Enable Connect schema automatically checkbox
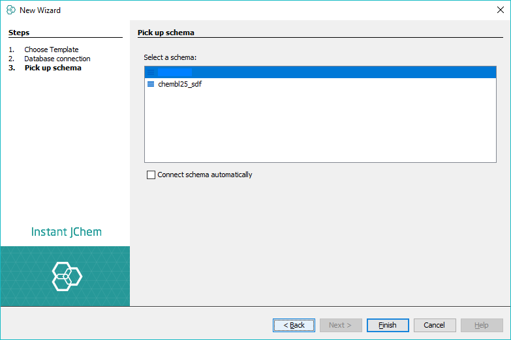The height and width of the screenshot is (340, 511). click(x=151, y=175)
